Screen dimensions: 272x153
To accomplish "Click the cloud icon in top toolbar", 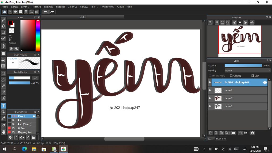I will pos(5,12).
